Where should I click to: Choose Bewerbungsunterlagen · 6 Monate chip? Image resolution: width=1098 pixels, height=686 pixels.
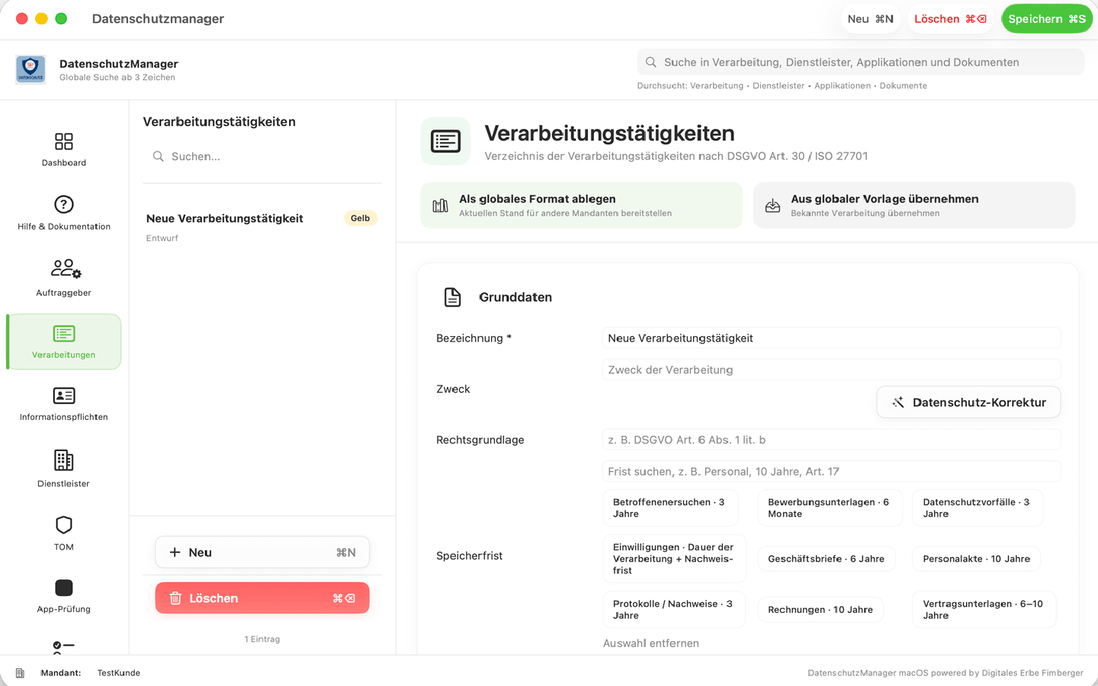click(x=830, y=508)
